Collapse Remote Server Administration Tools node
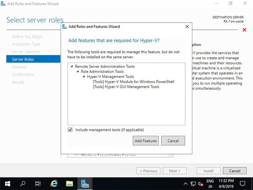 tap(72, 66)
